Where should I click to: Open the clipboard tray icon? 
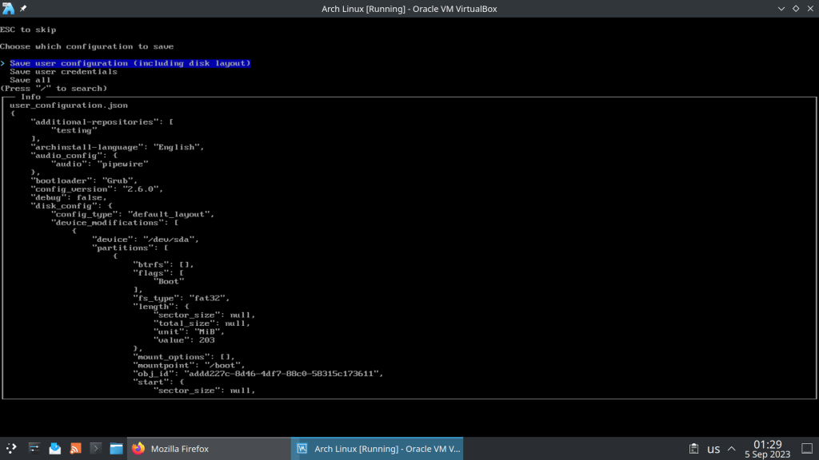click(693, 449)
